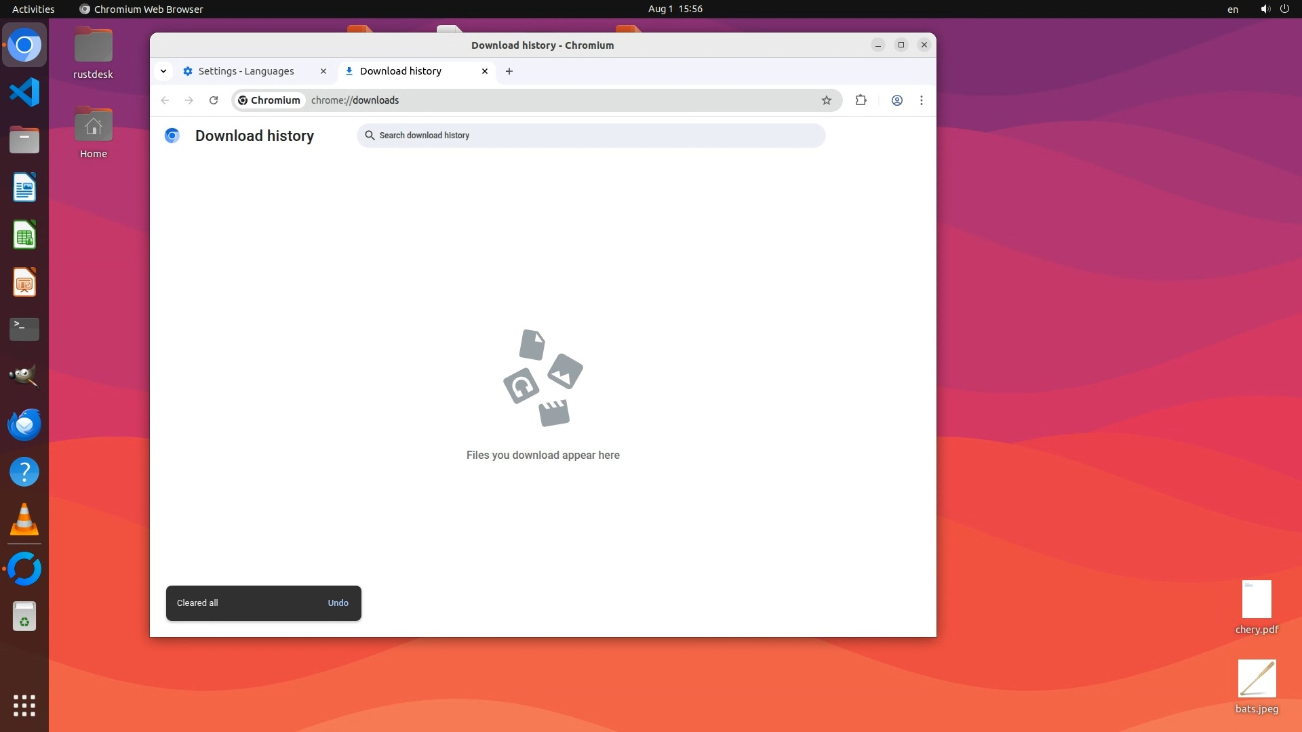Image resolution: width=1302 pixels, height=732 pixels.
Task: Focus the Search download history field
Action: point(590,136)
